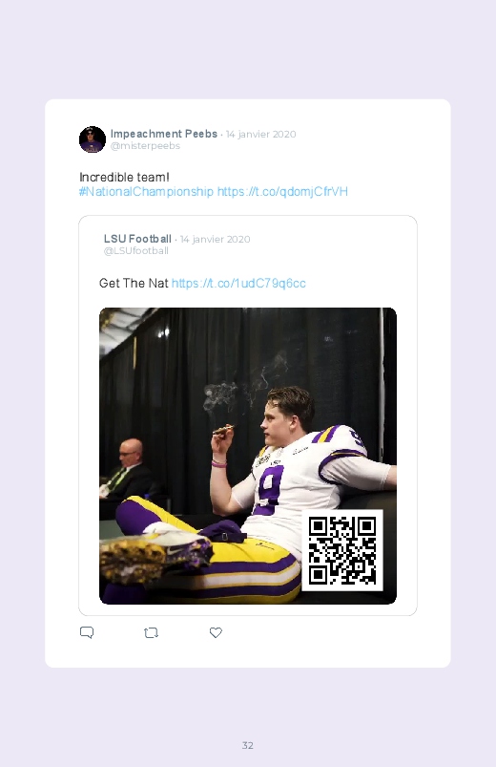This screenshot has width=496, height=767.
Task: Click the quoted tweet's 14 janvier 2020 date
Action: (x=215, y=239)
